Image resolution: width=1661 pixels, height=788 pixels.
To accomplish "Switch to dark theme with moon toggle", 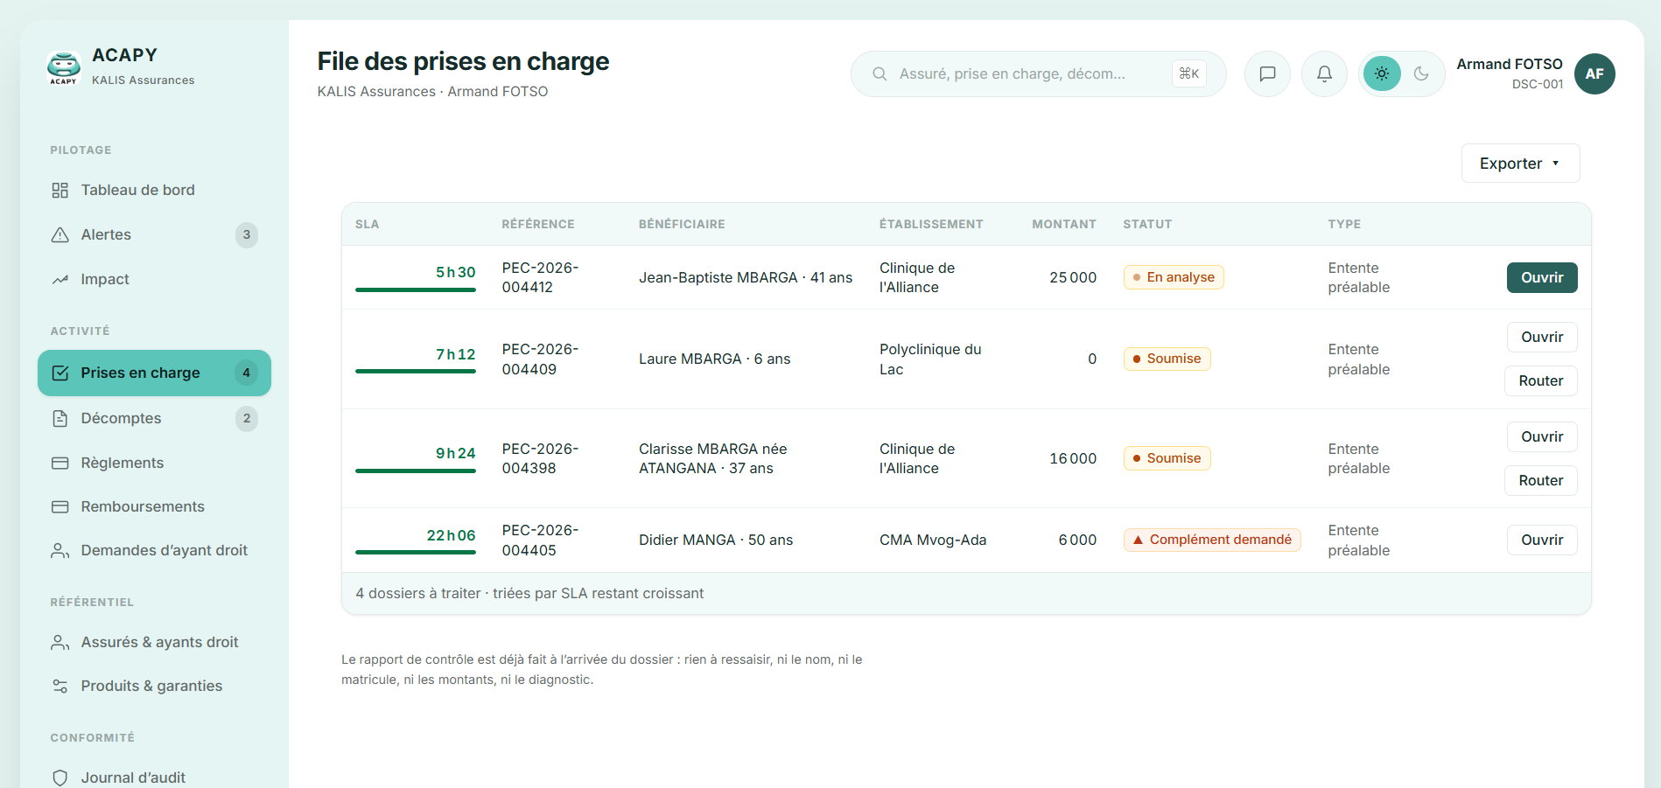I will (x=1421, y=73).
